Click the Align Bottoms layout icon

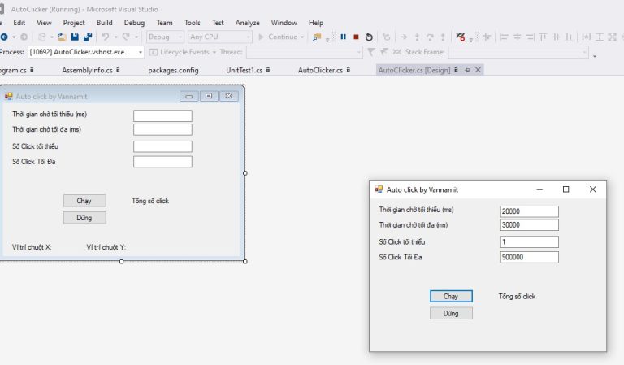click(x=569, y=37)
